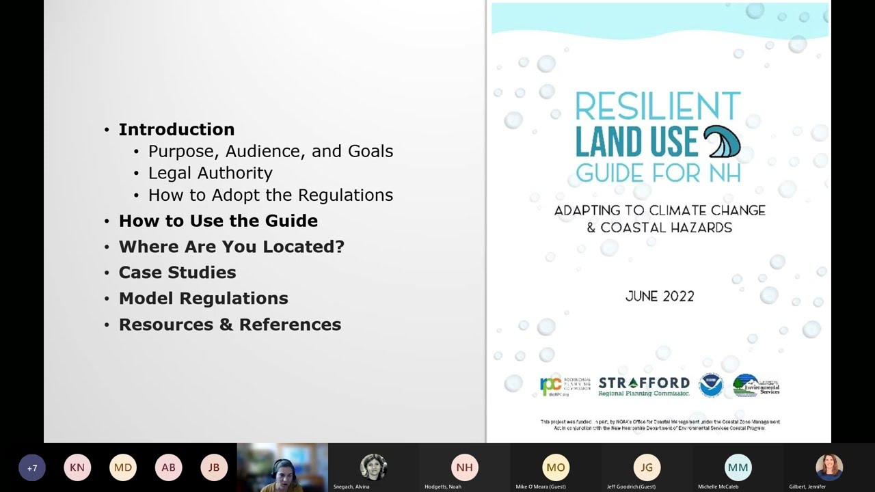
Task: Select the MO avatar for Mike O'Meara
Action: tap(556, 467)
